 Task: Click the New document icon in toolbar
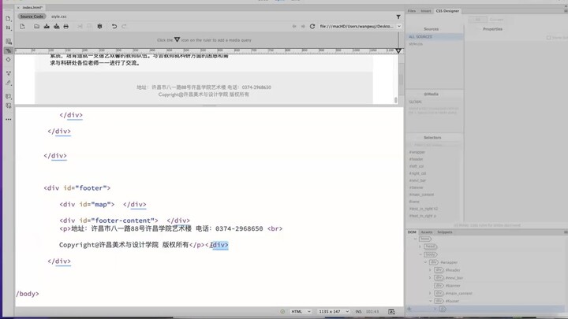[x=22, y=26]
